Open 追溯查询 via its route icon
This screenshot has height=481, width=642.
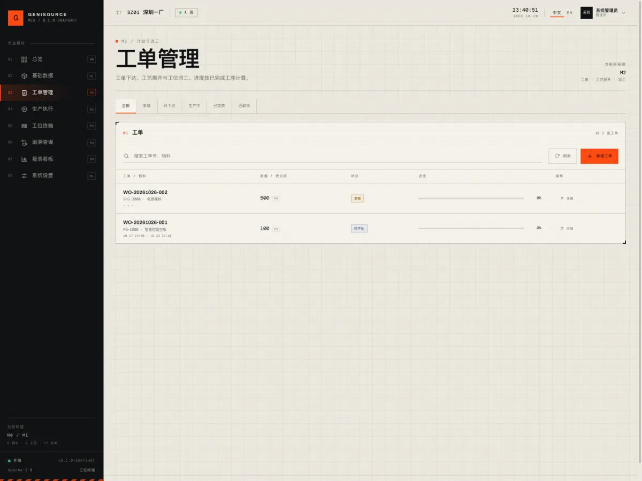pyautogui.click(x=24, y=142)
